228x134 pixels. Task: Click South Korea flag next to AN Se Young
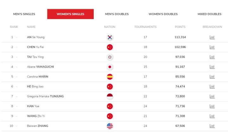click(110, 37)
